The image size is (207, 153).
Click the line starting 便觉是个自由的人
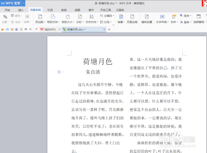click(x=156, y=109)
